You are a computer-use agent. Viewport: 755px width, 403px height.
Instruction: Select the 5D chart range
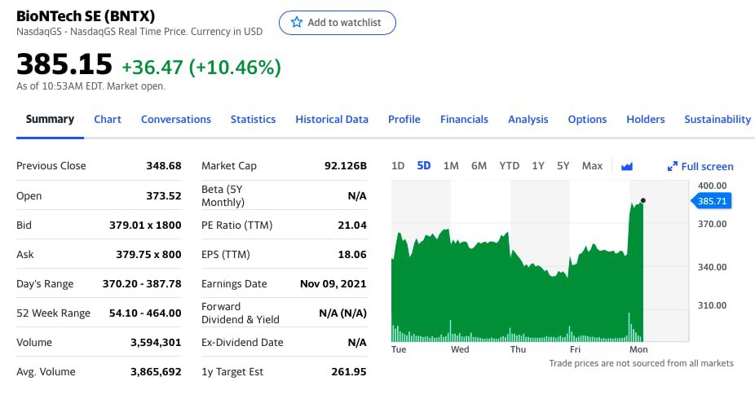click(x=424, y=166)
